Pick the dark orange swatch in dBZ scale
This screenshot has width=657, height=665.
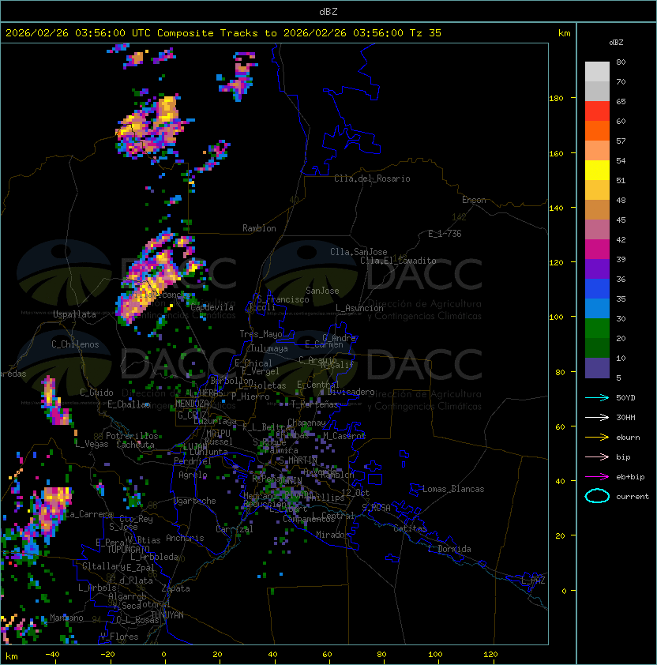(597, 130)
